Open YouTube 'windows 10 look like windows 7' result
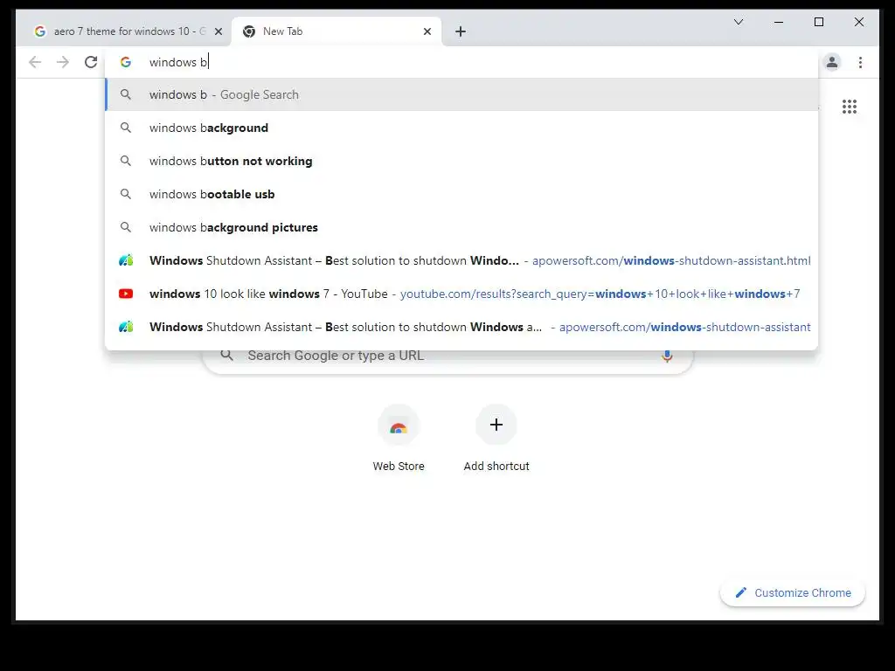 (461, 294)
